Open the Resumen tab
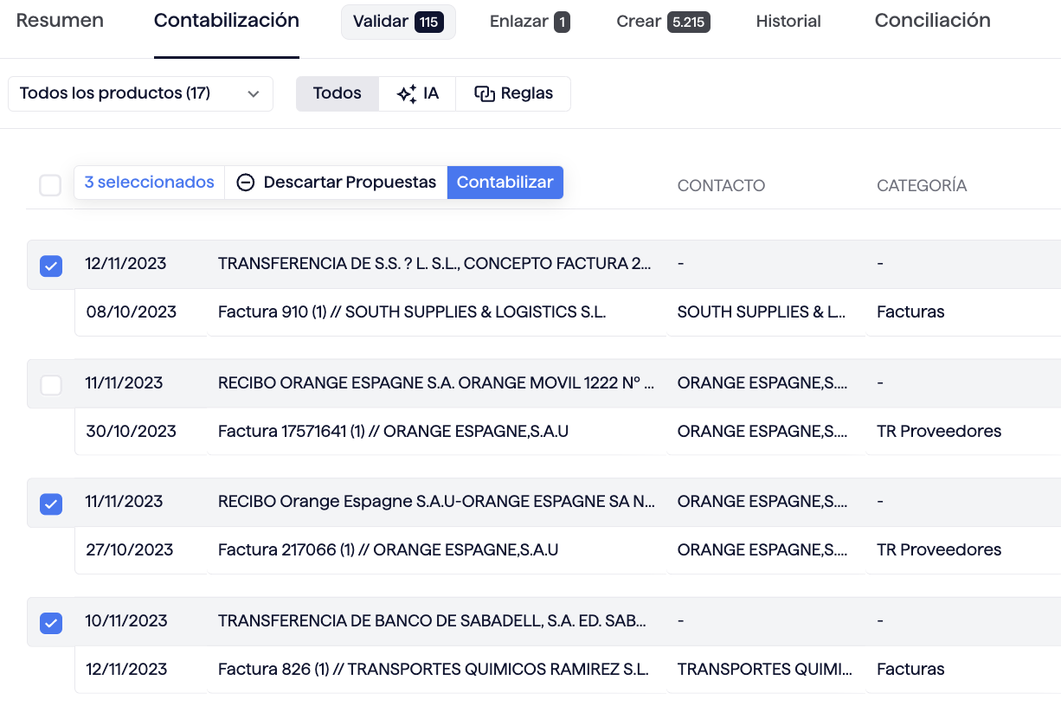1061x706 pixels. [x=60, y=21]
